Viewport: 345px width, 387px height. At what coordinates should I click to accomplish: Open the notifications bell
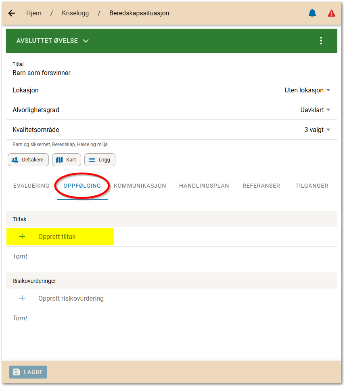point(312,13)
